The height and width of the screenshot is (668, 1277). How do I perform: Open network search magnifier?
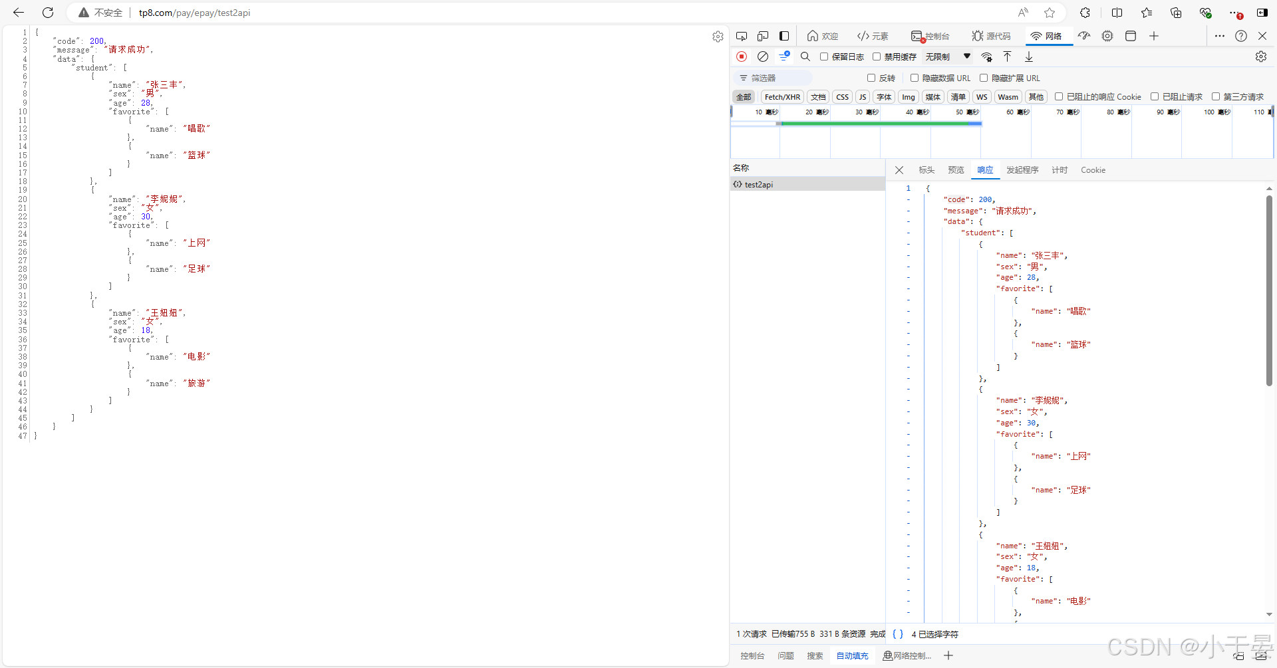[805, 56]
